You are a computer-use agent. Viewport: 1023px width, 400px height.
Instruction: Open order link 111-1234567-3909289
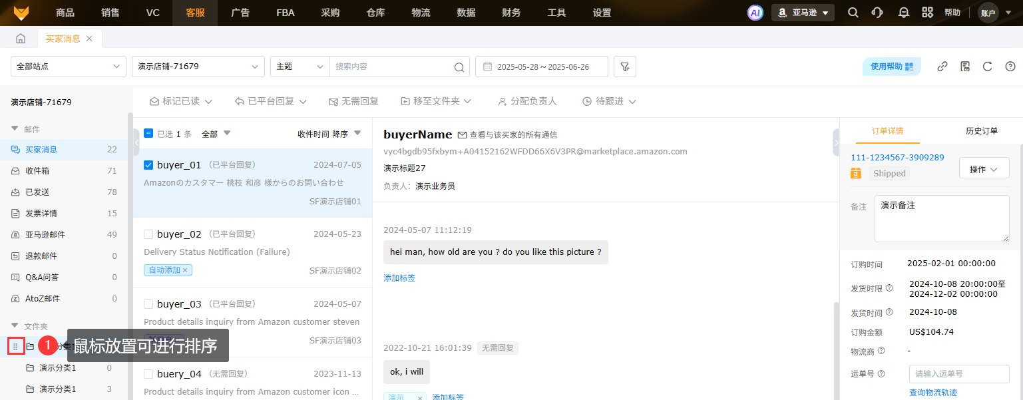click(897, 158)
